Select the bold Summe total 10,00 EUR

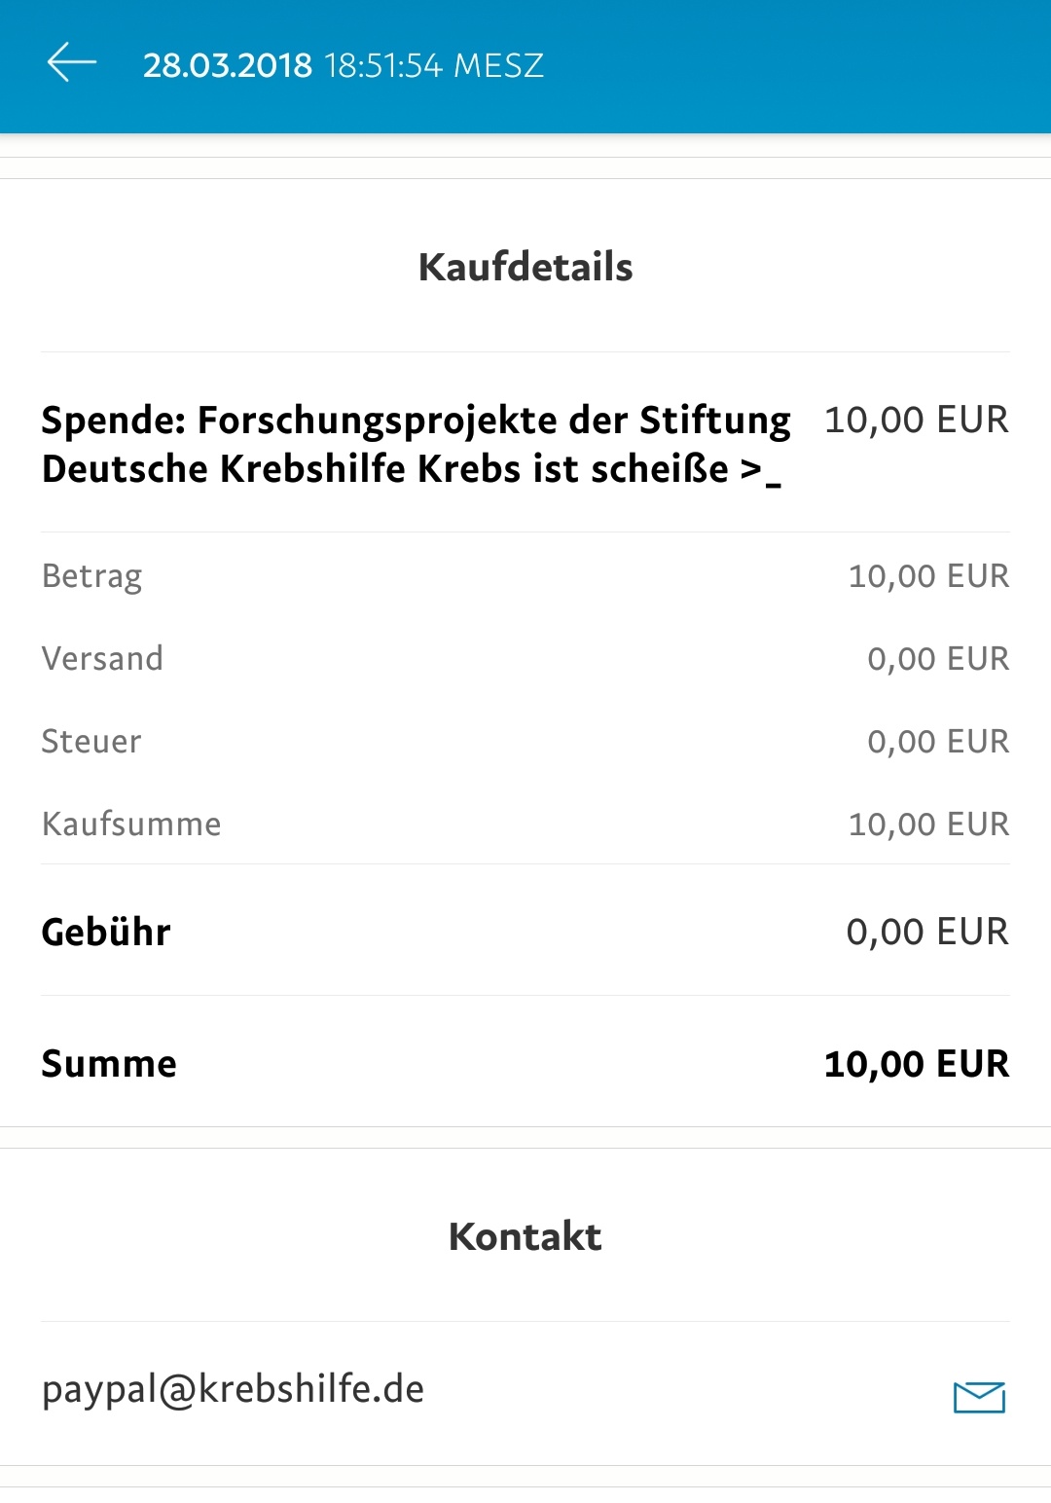(x=917, y=1064)
